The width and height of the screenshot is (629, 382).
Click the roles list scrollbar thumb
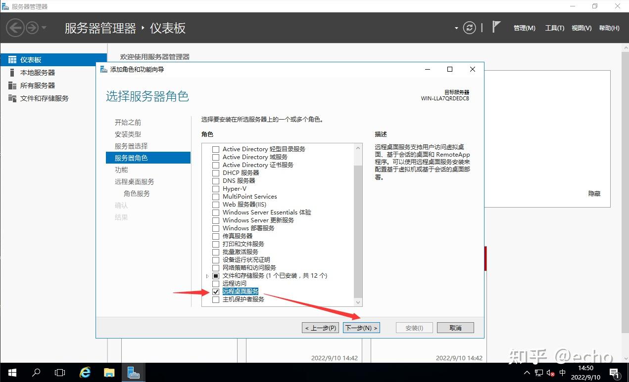click(x=358, y=232)
